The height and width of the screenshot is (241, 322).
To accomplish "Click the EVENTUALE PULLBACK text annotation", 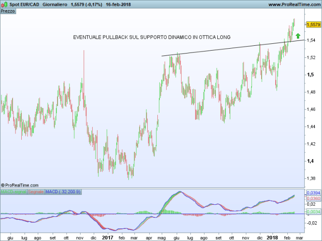I will (152, 37).
